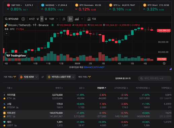This screenshot has width=174, height=128.
Task: Open the BINANCE:BTCUSDT link
Action: tap(94, 67)
